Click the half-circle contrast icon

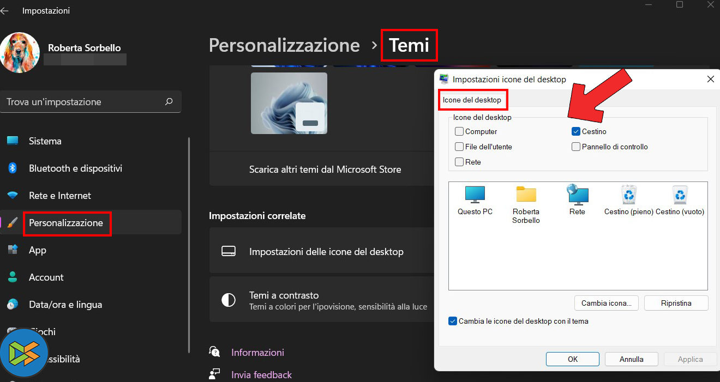point(228,300)
